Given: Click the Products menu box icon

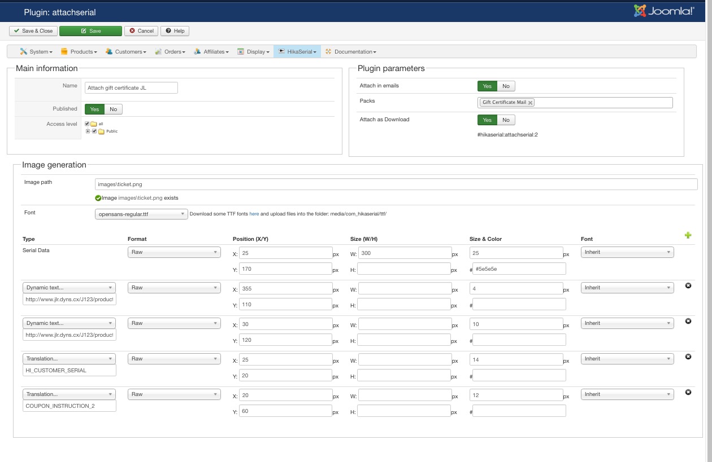Looking at the screenshot, I should (64, 51).
